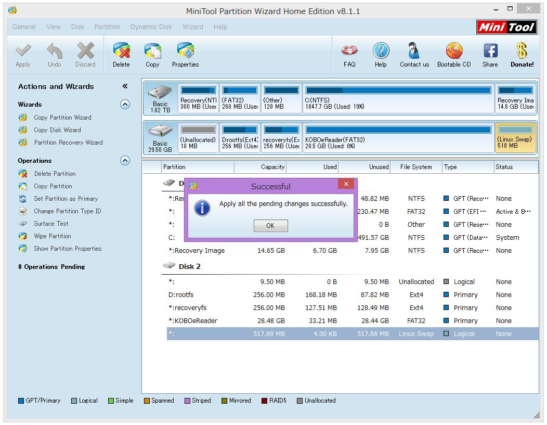
Task: Click the Bootable CD icon
Action: (x=454, y=51)
